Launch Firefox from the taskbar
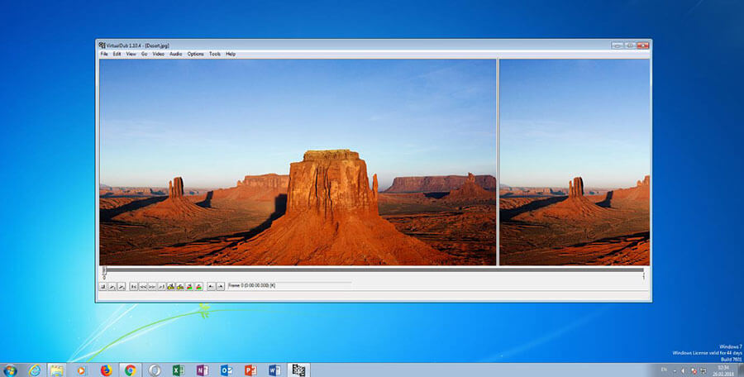The height and width of the screenshot is (377, 744). tap(106, 370)
